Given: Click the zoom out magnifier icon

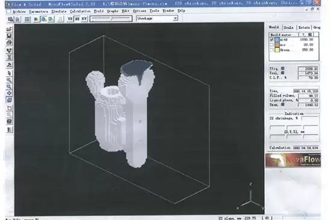Looking at the screenshot, I should [x=9, y=86].
